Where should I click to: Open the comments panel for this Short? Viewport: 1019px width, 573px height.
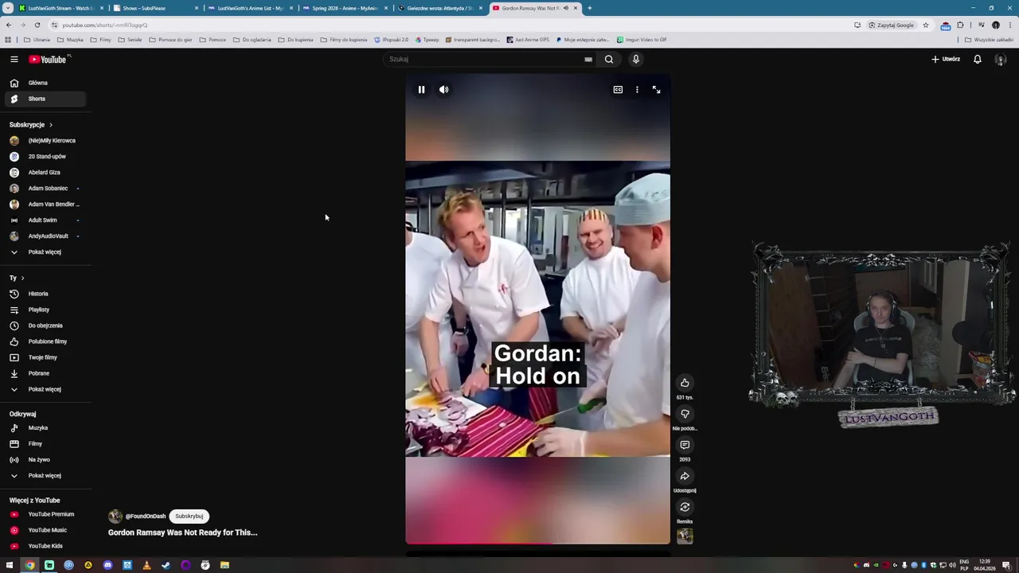pos(685,445)
